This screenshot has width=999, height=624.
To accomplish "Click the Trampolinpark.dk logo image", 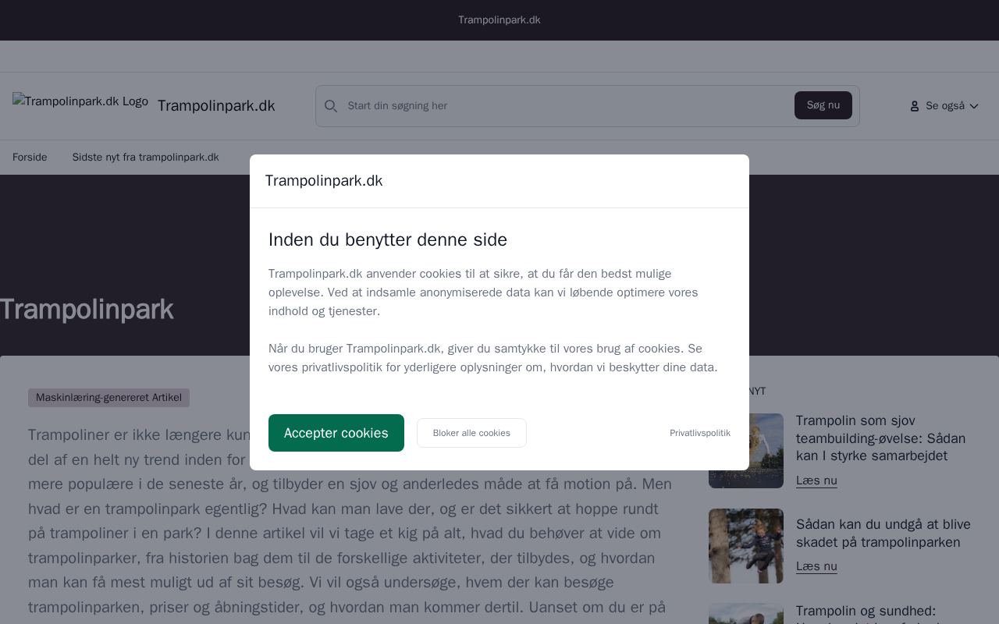I will tap(80, 101).
